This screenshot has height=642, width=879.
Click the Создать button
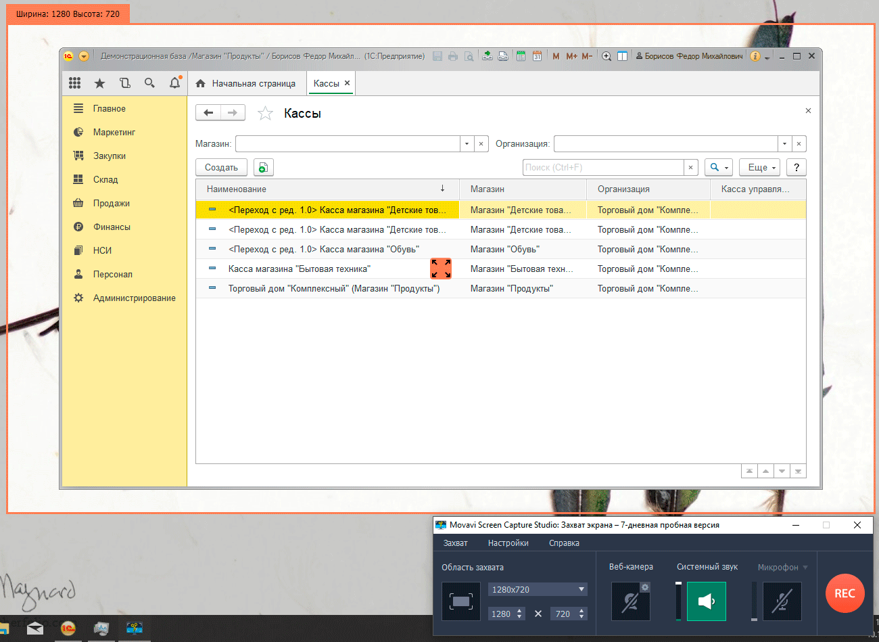221,167
